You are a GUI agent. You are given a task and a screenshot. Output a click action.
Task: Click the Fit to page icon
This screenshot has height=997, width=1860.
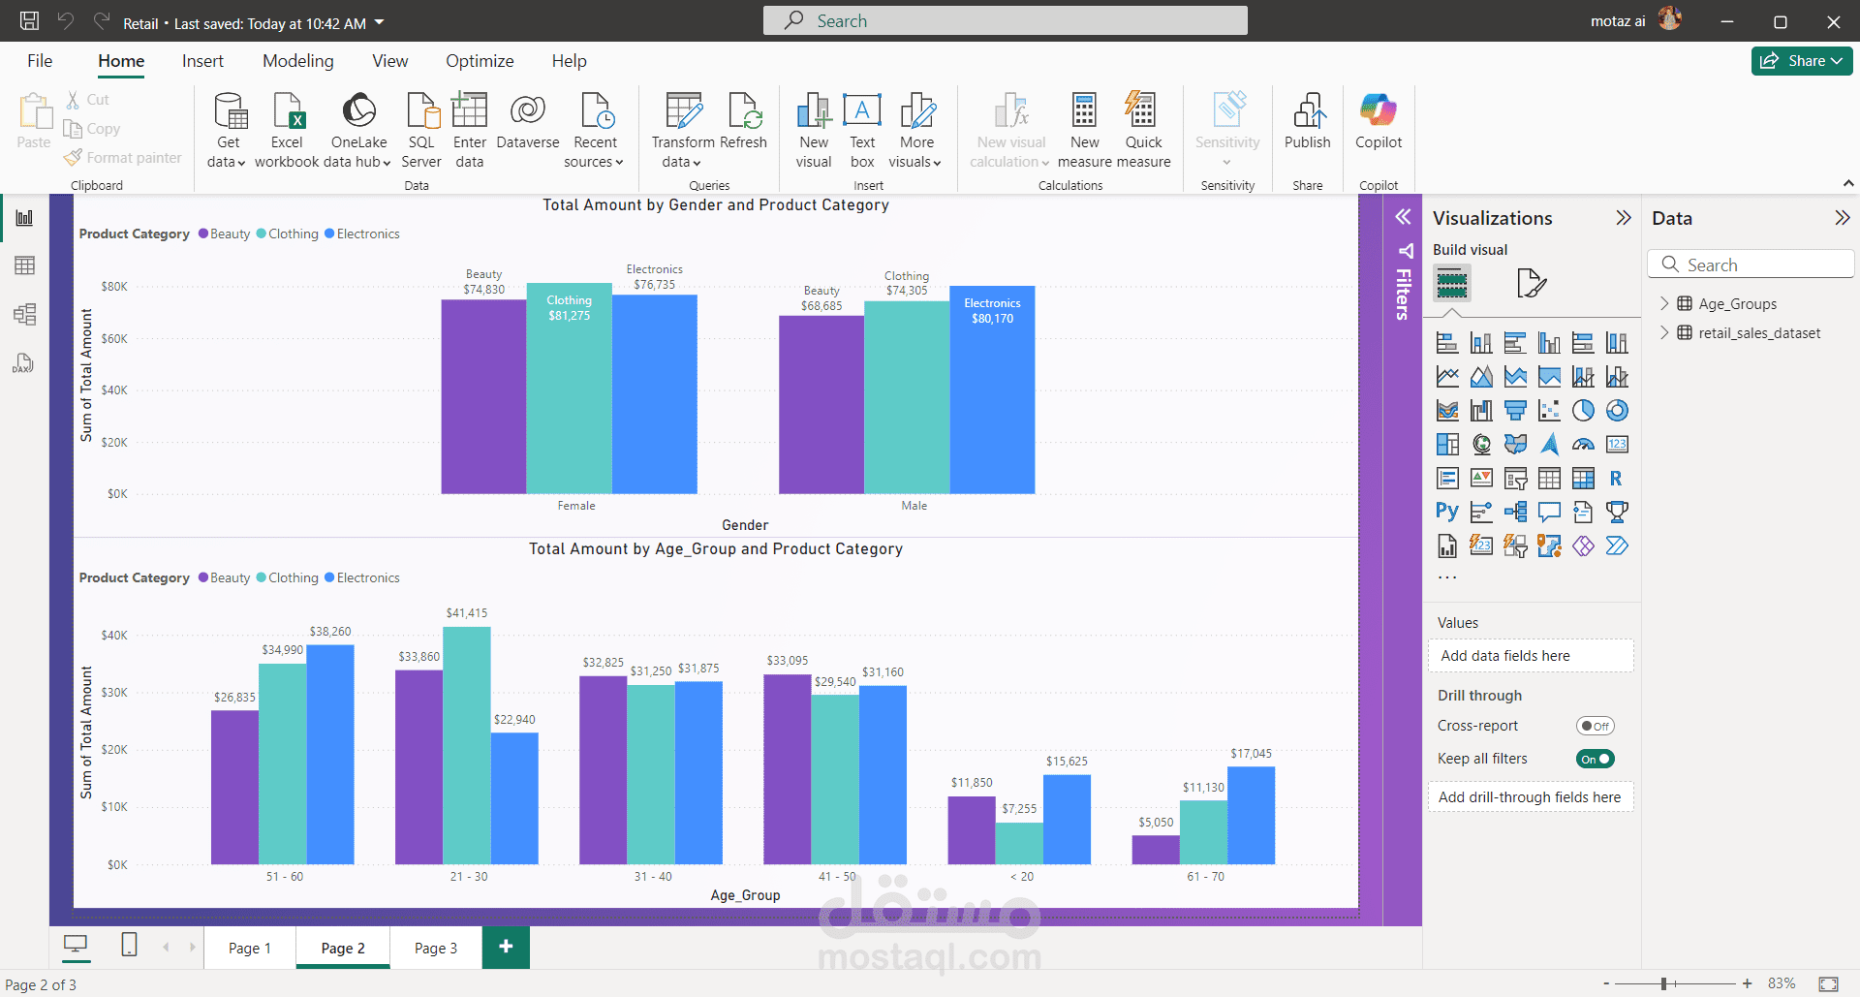coord(1828,983)
